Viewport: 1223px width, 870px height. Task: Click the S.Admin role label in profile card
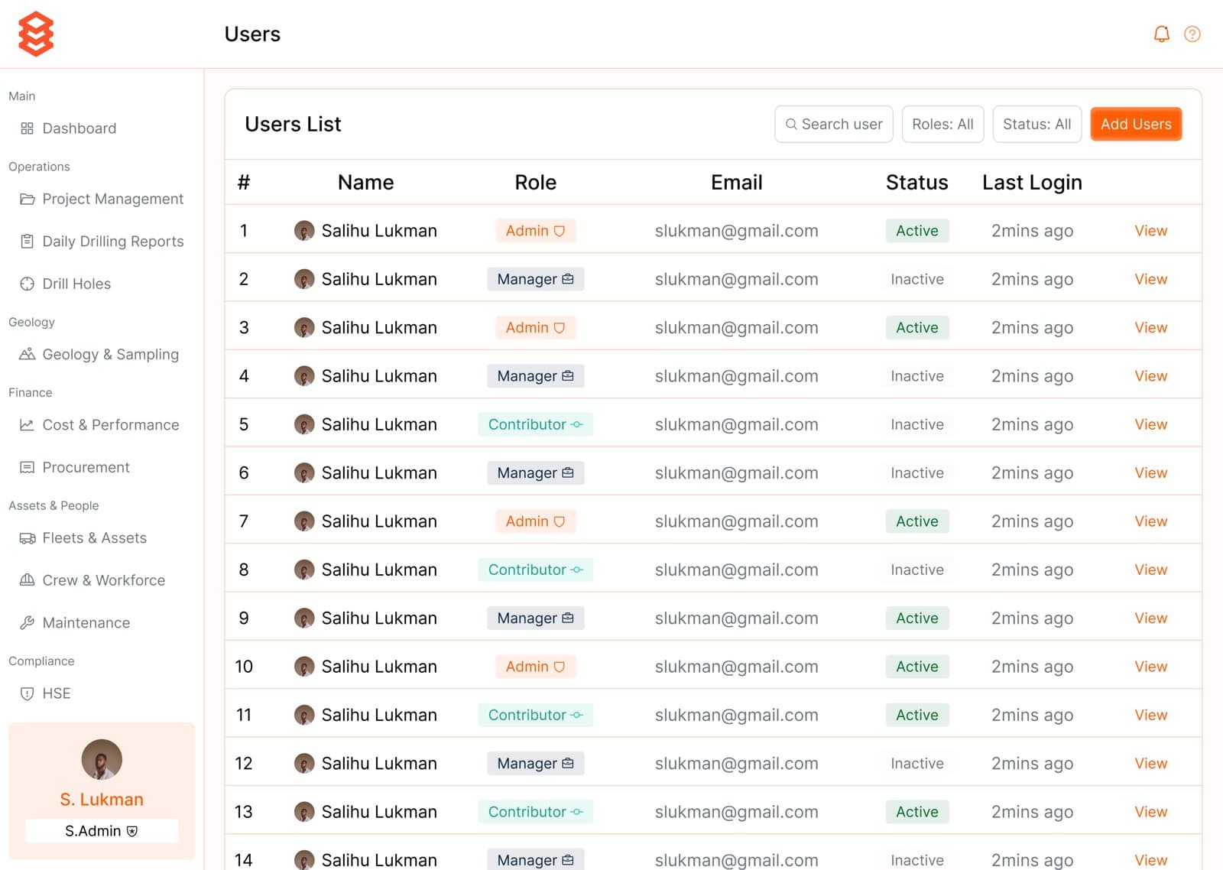pyautogui.click(x=102, y=831)
